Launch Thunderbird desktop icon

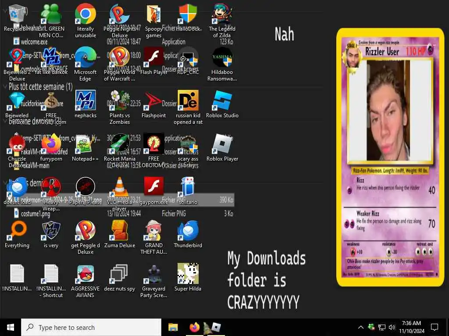[x=188, y=231]
